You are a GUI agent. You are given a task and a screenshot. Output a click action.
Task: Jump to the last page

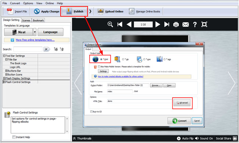tap(167, 24)
